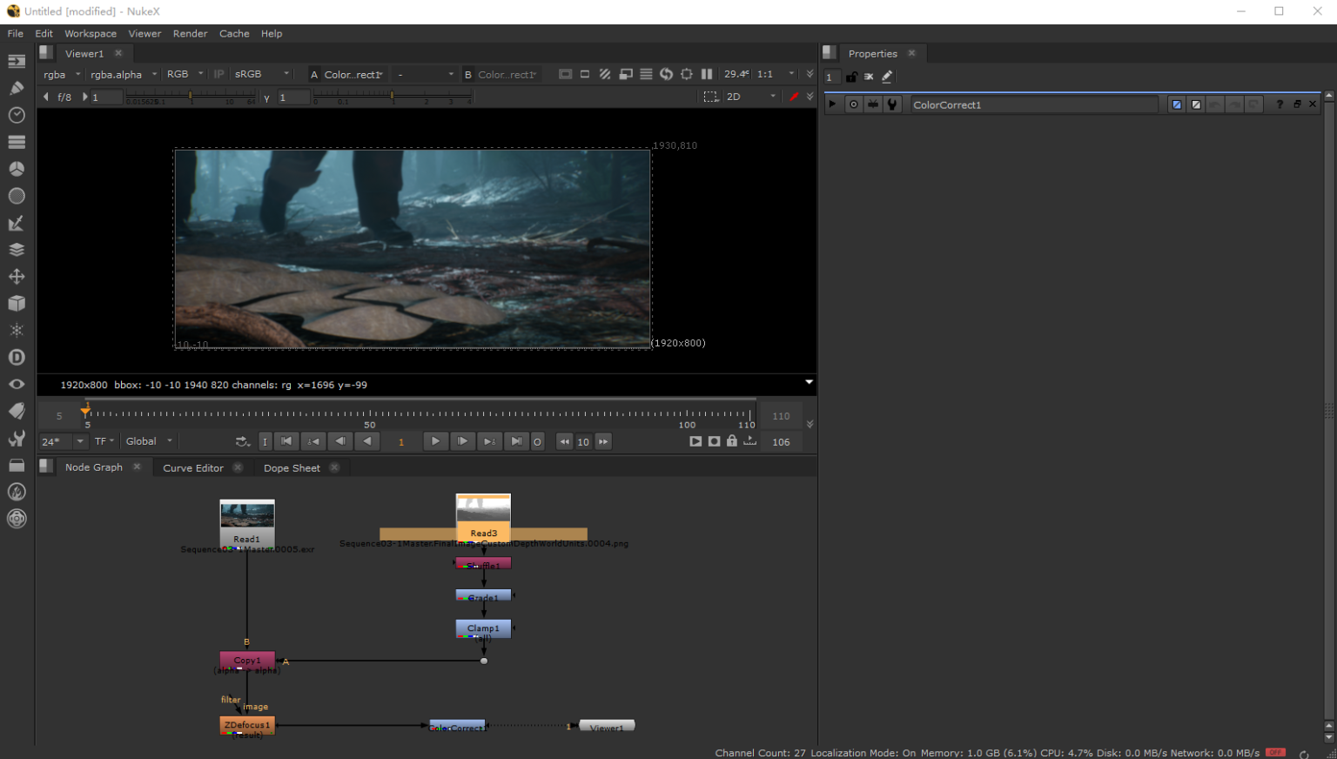Open the 3D nodes menu

pyautogui.click(x=17, y=304)
